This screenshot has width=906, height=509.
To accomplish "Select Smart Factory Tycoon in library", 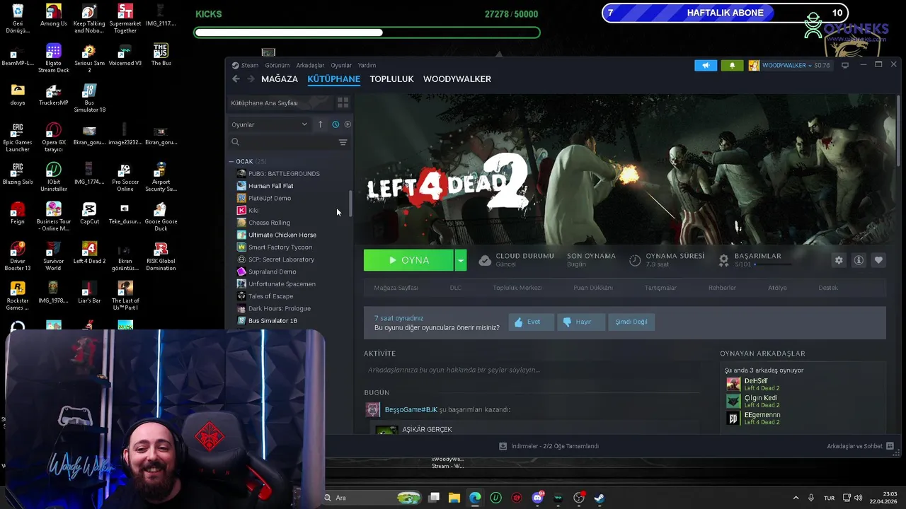I will [x=280, y=247].
